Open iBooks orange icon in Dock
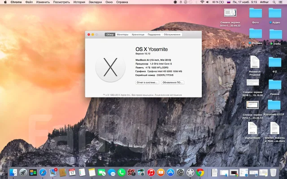Viewport: 287px width, 179px height. coord(161,172)
